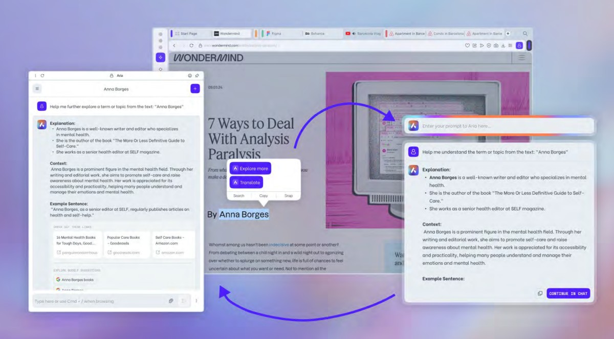
Task: Select Snap in the text selection popup
Action: click(x=289, y=196)
